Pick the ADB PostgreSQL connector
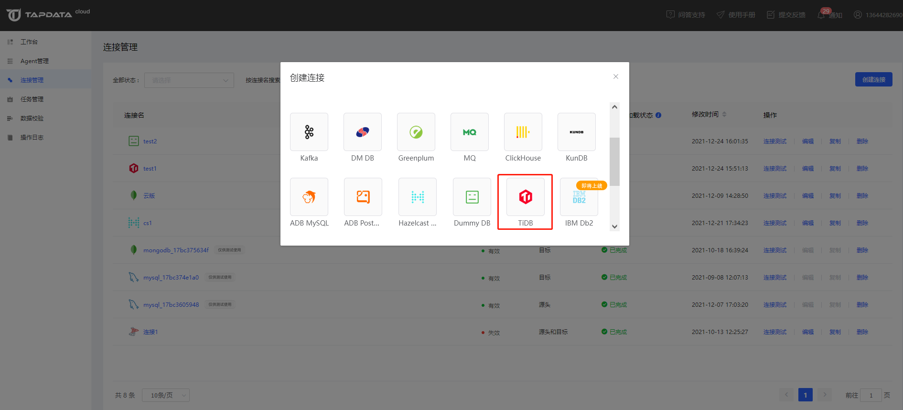This screenshot has height=410, width=903. click(x=363, y=197)
